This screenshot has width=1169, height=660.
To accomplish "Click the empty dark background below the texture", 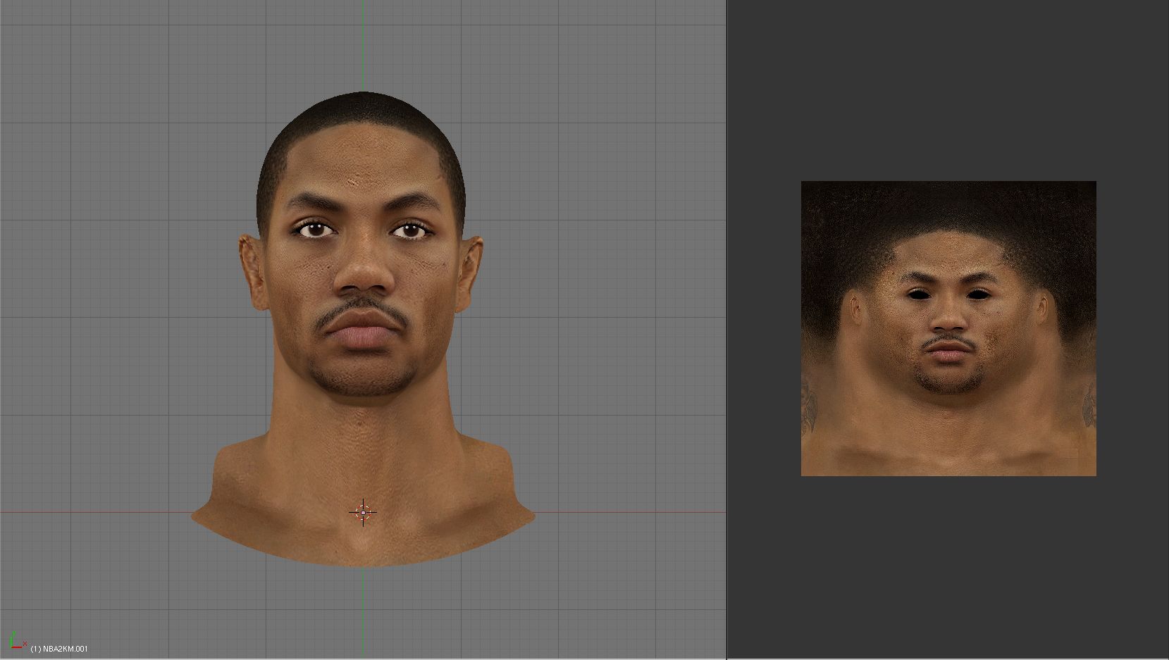I will point(948,564).
